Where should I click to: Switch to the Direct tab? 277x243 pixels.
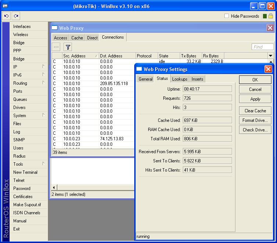92,38
